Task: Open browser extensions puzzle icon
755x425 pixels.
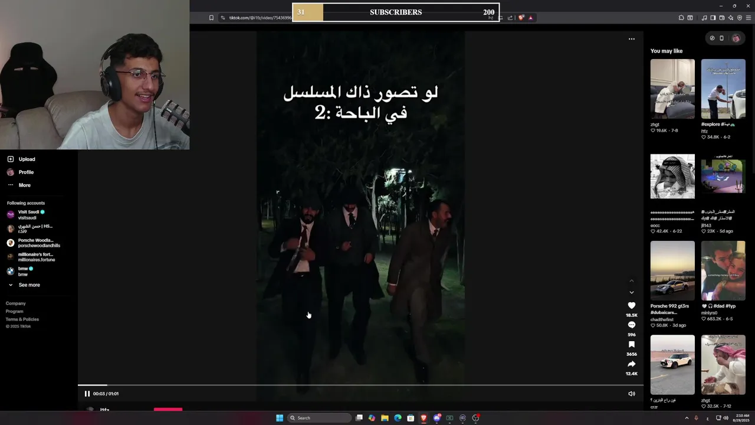Action: click(x=681, y=18)
